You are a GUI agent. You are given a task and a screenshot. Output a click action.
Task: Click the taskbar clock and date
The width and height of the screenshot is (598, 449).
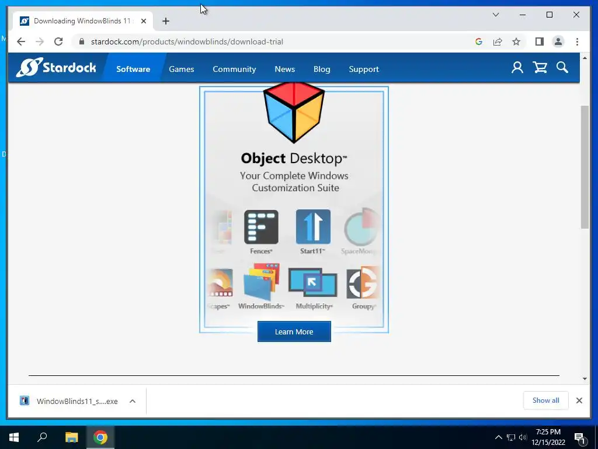(548, 437)
